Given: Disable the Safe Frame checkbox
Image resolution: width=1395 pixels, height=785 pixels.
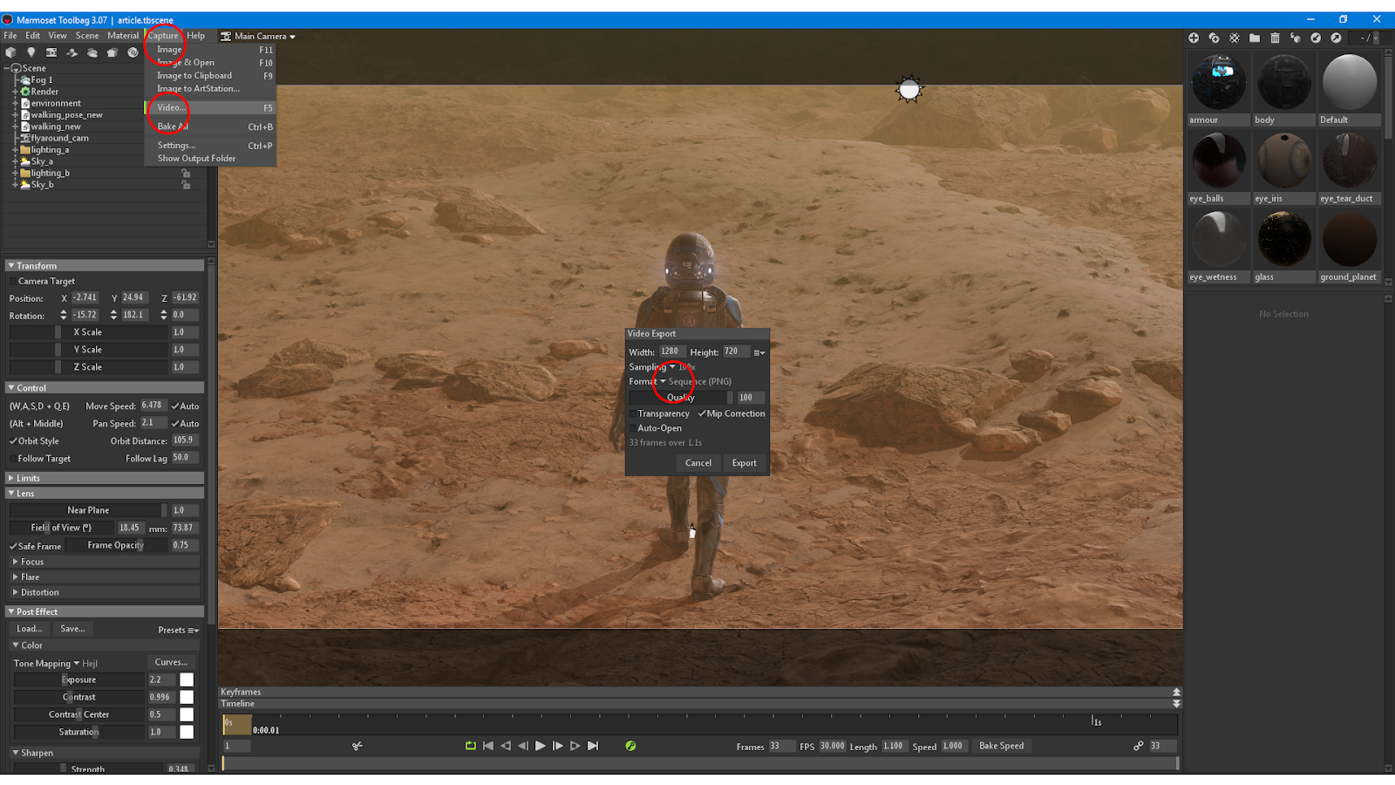Looking at the screenshot, I should [13, 547].
